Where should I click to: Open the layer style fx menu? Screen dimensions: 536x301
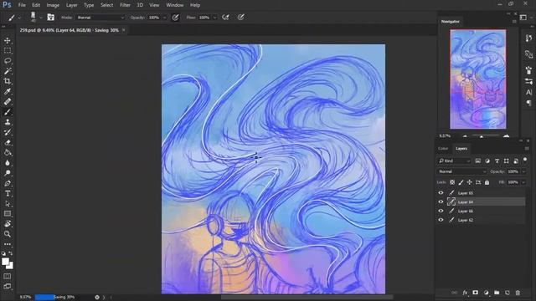coord(465,293)
